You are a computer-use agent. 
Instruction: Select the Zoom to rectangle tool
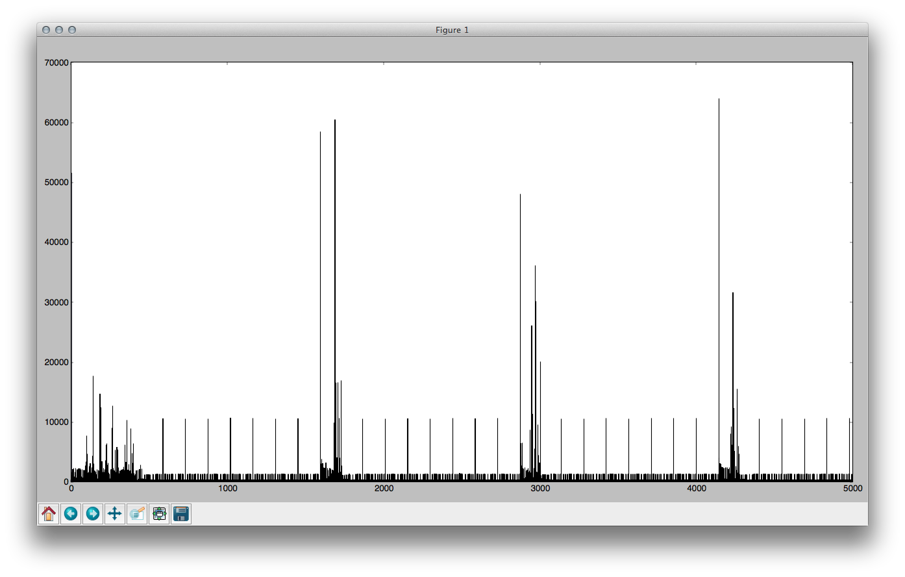tap(137, 514)
